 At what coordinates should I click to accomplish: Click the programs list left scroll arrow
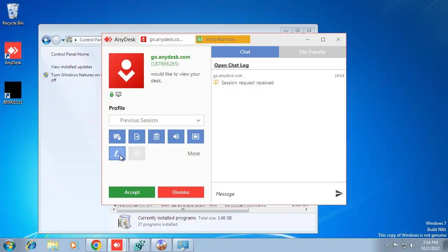click(x=114, y=209)
